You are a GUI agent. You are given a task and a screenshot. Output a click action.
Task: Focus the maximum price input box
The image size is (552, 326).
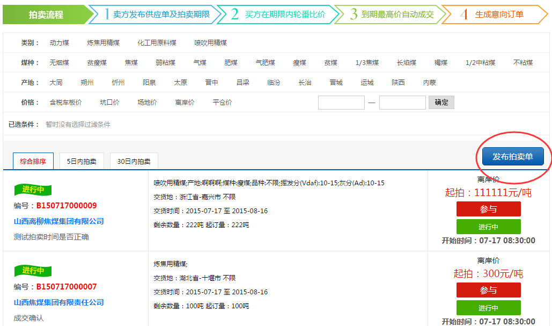(402, 103)
